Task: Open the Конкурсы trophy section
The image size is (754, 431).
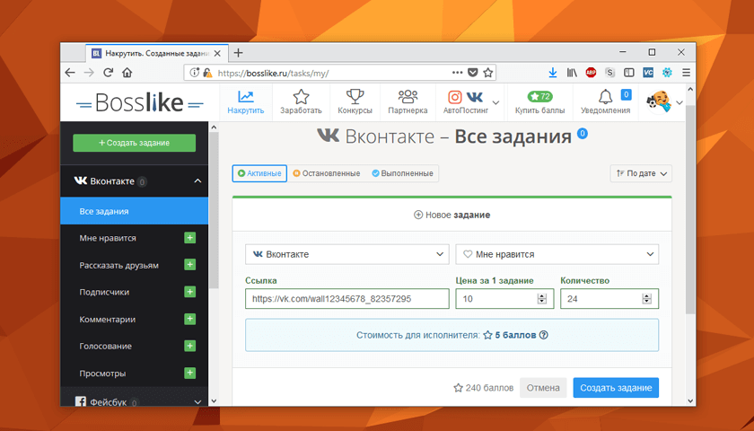Action: click(355, 102)
